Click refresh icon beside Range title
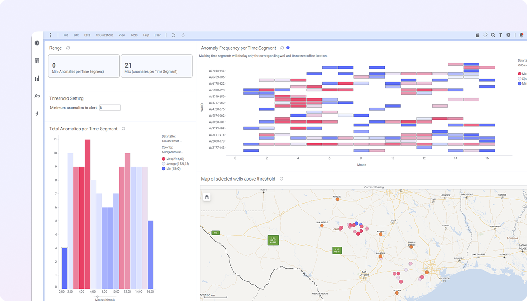Image resolution: width=527 pixels, height=301 pixels. coord(68,48)
